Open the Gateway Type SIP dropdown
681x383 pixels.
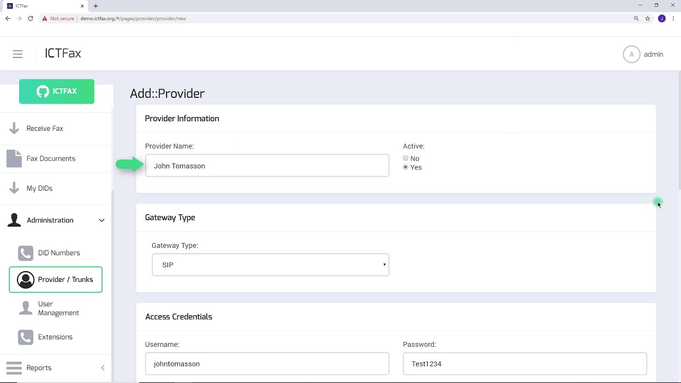click(270, 265)
